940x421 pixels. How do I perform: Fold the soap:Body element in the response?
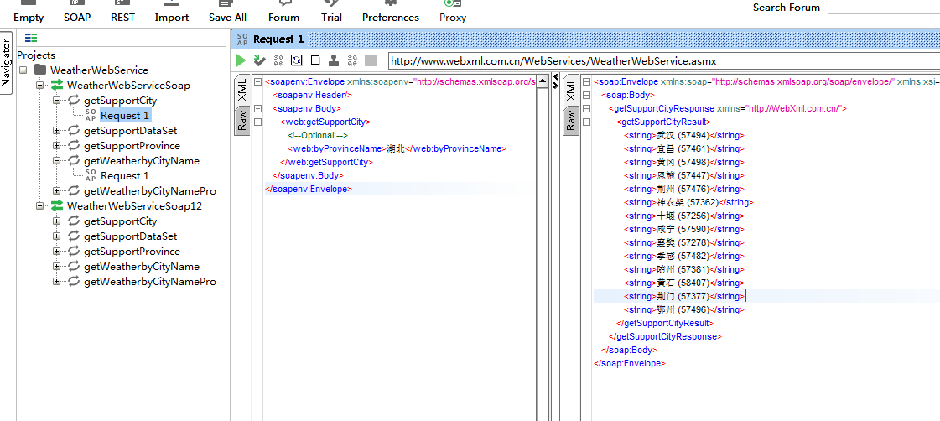click(586, 95)
